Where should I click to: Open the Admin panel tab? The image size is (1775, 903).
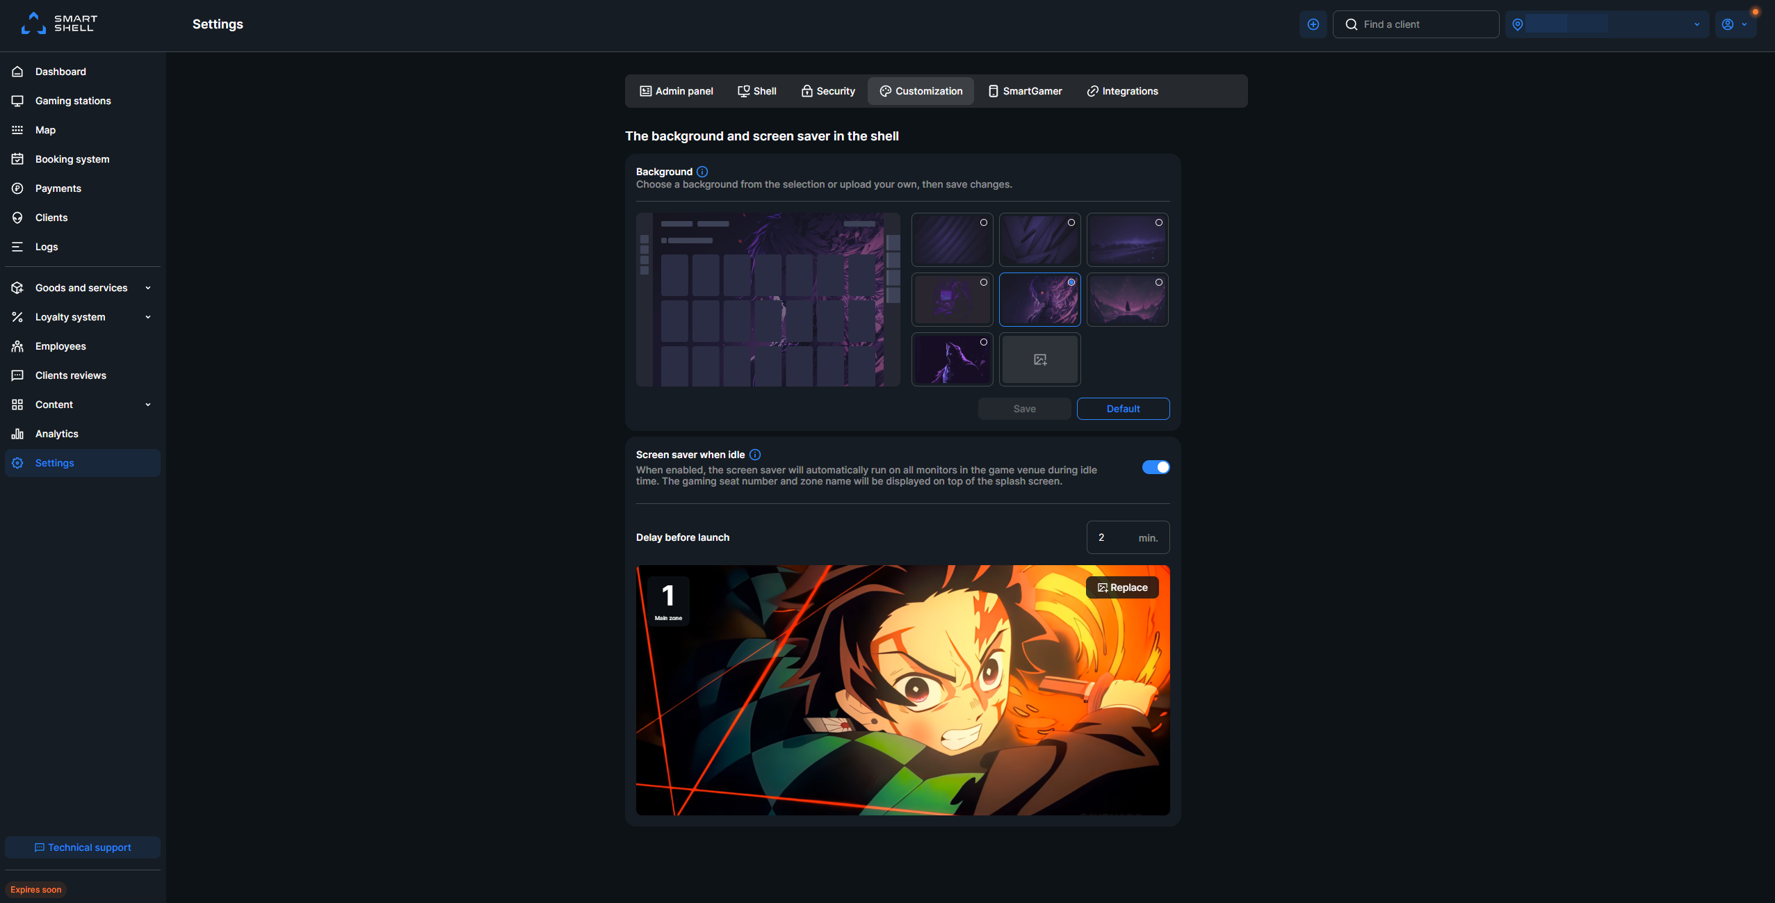(x=676, y=91)
